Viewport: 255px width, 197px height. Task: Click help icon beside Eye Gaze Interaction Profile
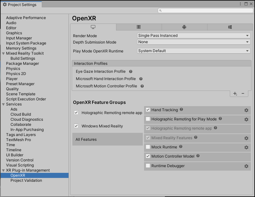click(x=131, y=72)
